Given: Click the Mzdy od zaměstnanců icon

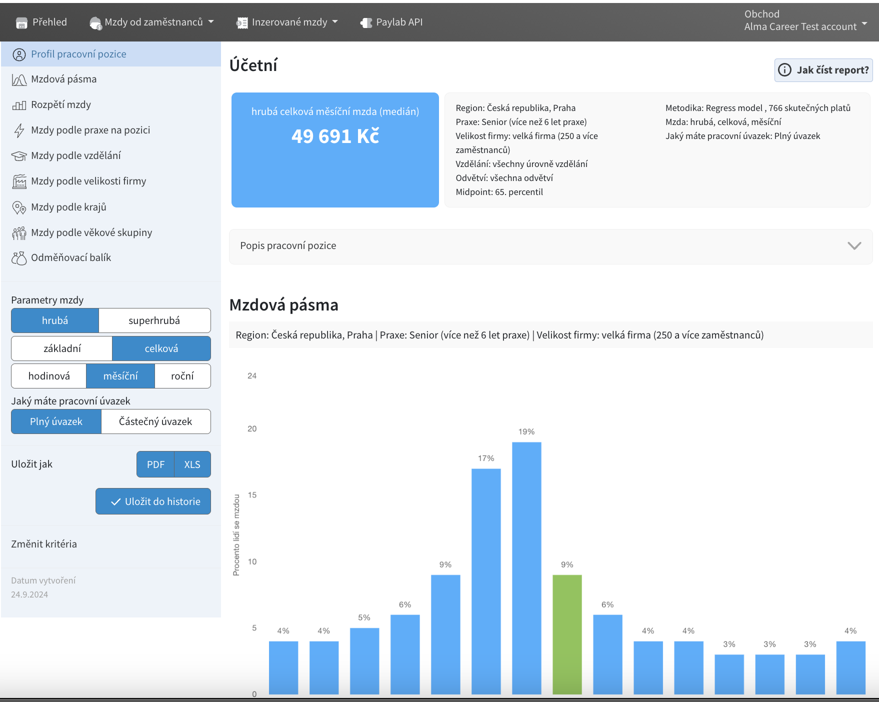Looking at the screenshot, I should (x=95, y=23).
